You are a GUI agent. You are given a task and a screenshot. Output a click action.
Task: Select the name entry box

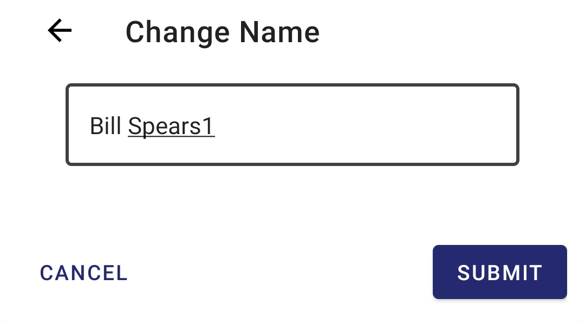pyautogui.click(x=292, y=125)
